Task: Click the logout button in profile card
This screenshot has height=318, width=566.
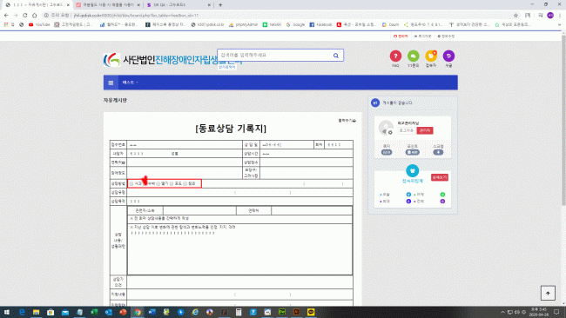Action: 407,130
